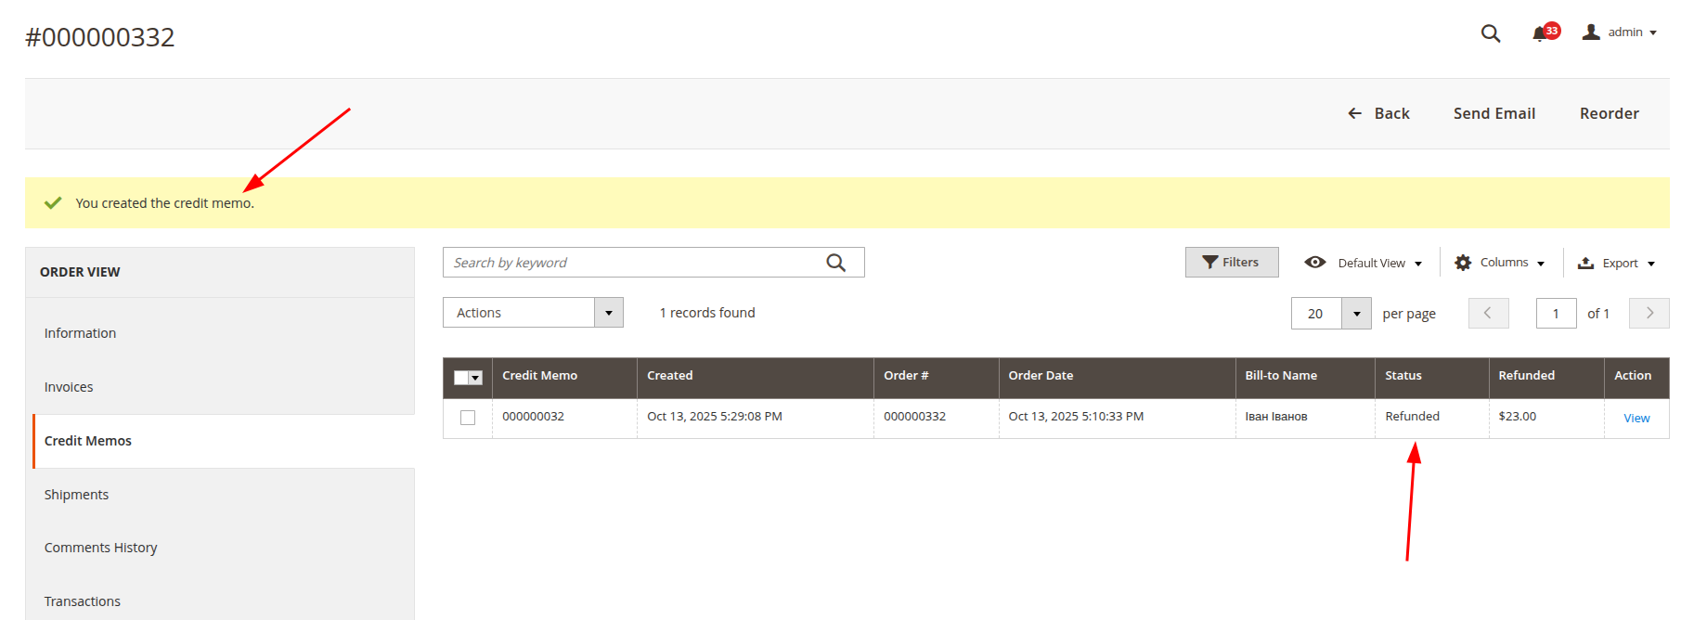Click the Default View eye icon
The width and height of the screenshot is (1681, 620).
coord(1314,263)
